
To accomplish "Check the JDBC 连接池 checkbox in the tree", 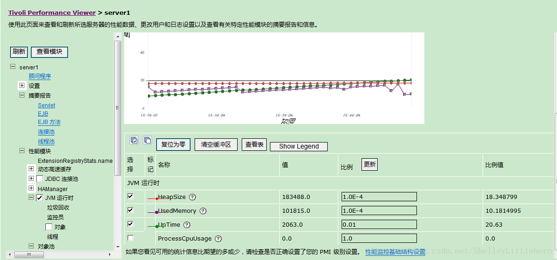I will [x=40, y=179].
